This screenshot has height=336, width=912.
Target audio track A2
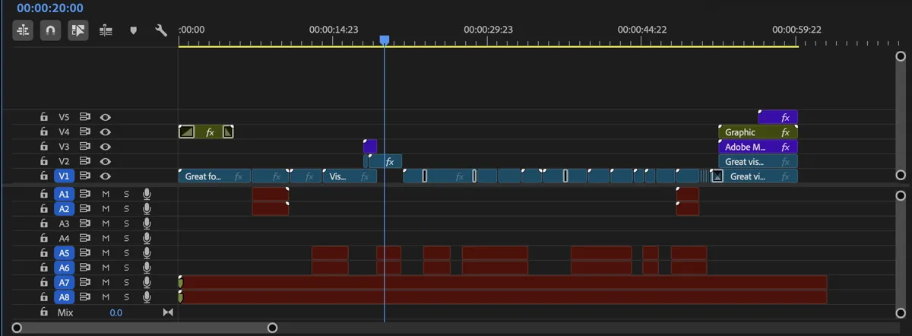64,208
